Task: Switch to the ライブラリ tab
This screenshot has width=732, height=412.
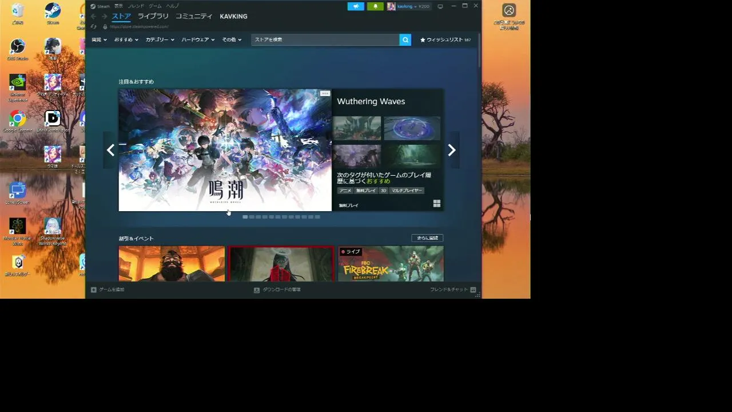Action: (x=153, y=17)
